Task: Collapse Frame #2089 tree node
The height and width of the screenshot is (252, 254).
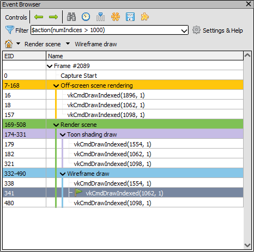Action: click(50, 66)
